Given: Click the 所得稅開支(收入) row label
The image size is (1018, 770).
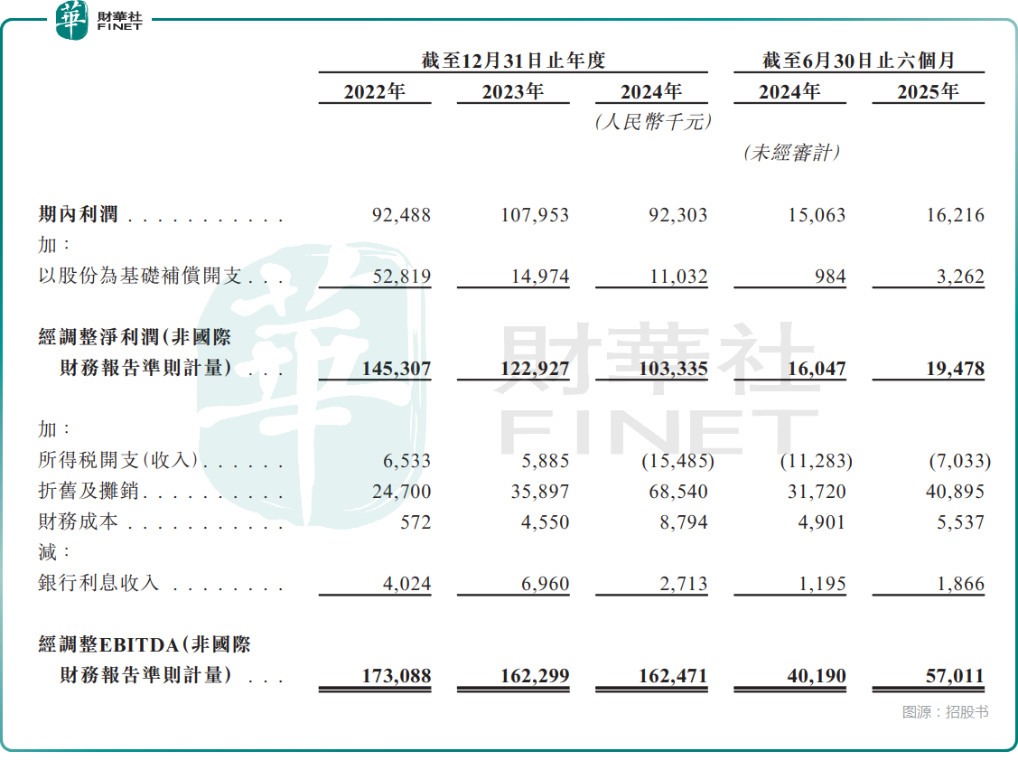Looking at the screenshot, I should coord(118,461).
